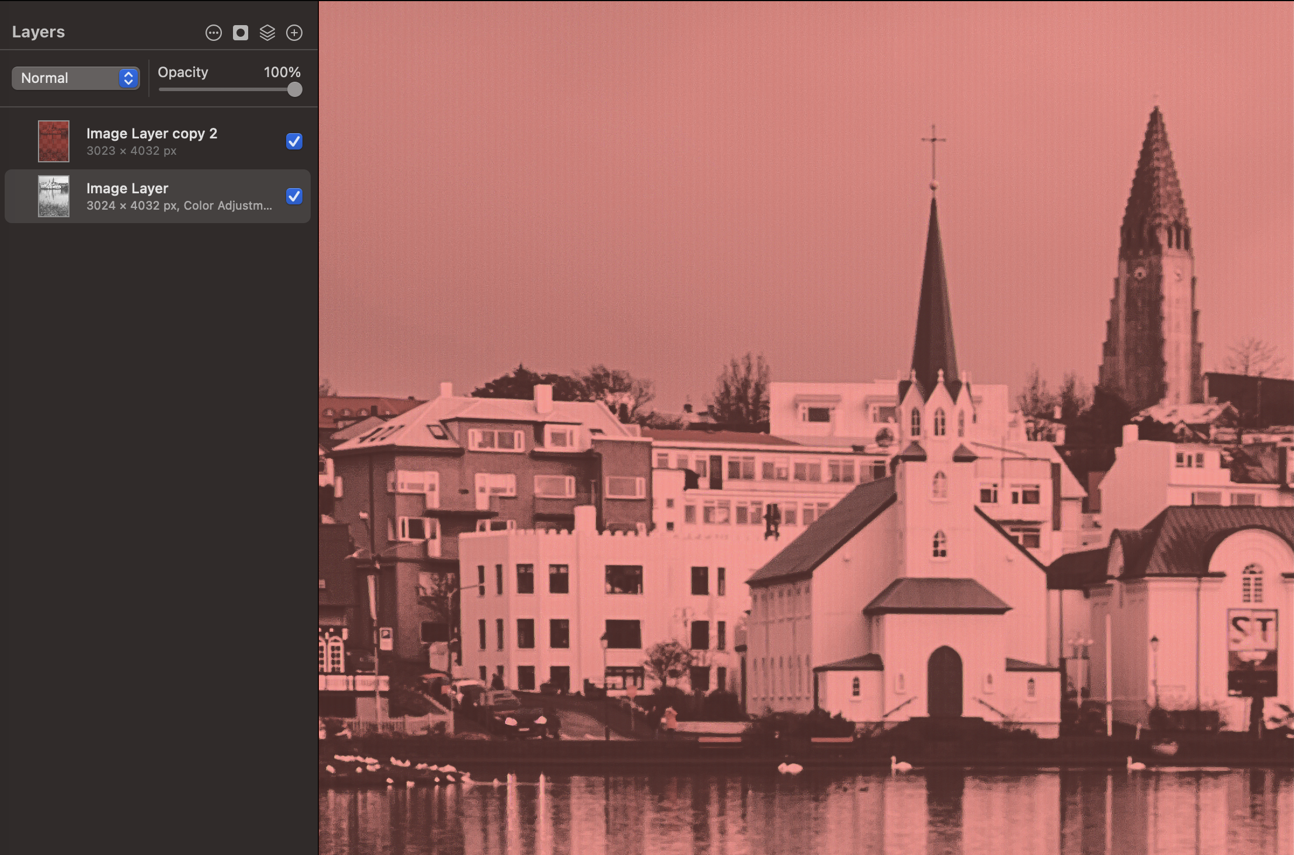The width and height of the screenshot is (1294, 855).
Task: Re-check the Image Layer copy 2 checkbox
Action: click(x=294, y=141)
